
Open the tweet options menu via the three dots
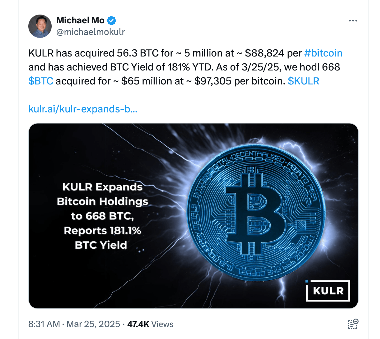pos(353,20)
